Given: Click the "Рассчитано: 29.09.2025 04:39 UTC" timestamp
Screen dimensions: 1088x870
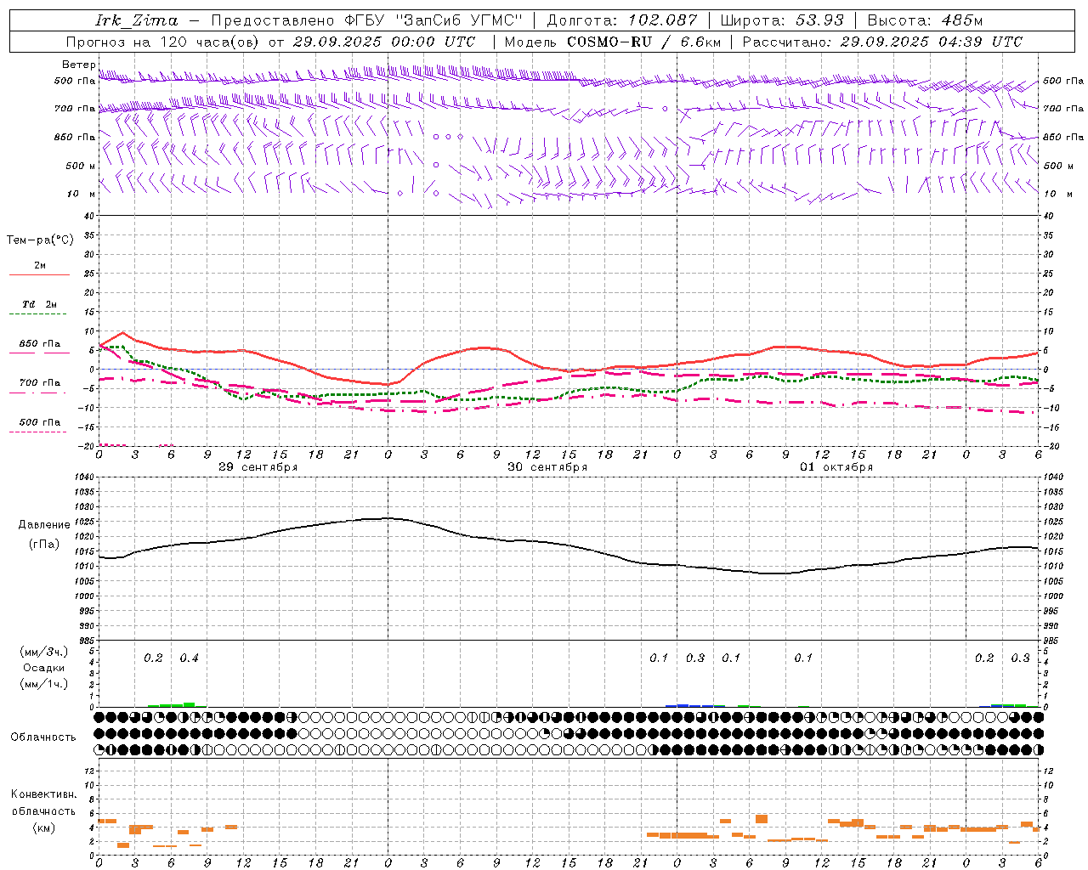Looking at the screenshot, I should pyautogui.click(x=882, y=42).
